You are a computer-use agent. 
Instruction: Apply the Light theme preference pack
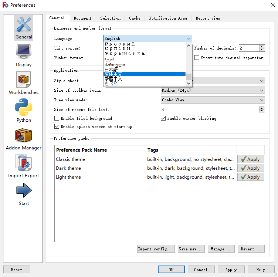[251, 177]
